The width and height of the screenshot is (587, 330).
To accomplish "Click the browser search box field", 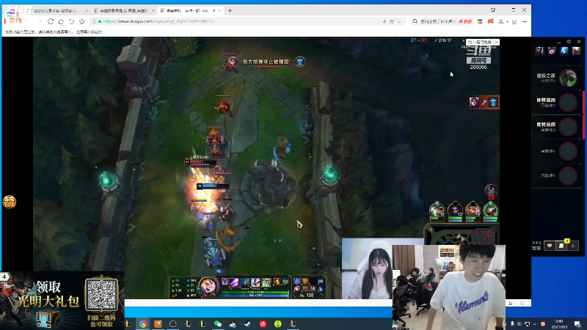I will 442,21.
